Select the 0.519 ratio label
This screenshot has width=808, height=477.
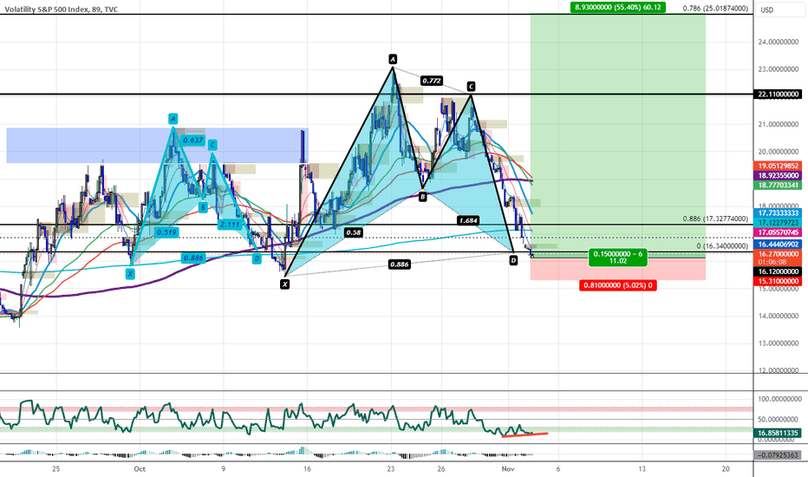pos(166,232)
